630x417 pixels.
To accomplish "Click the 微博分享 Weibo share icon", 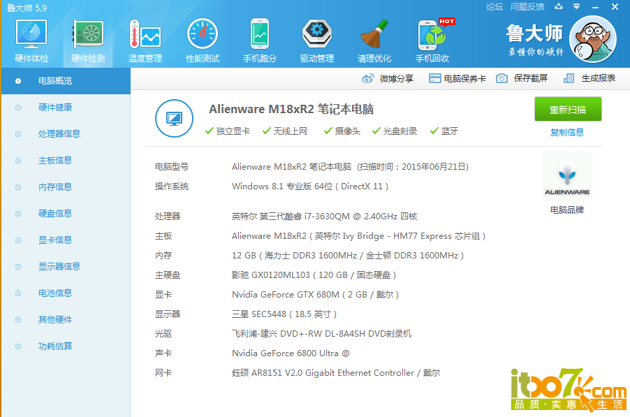I will (367, 78).
